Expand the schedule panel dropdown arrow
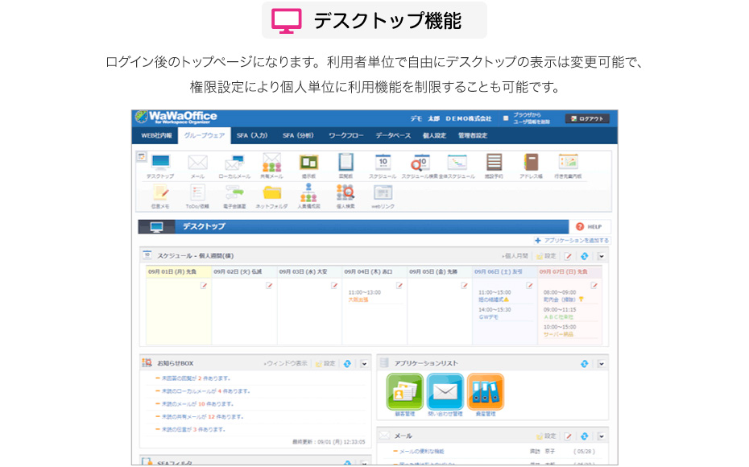 coord(601,256)
